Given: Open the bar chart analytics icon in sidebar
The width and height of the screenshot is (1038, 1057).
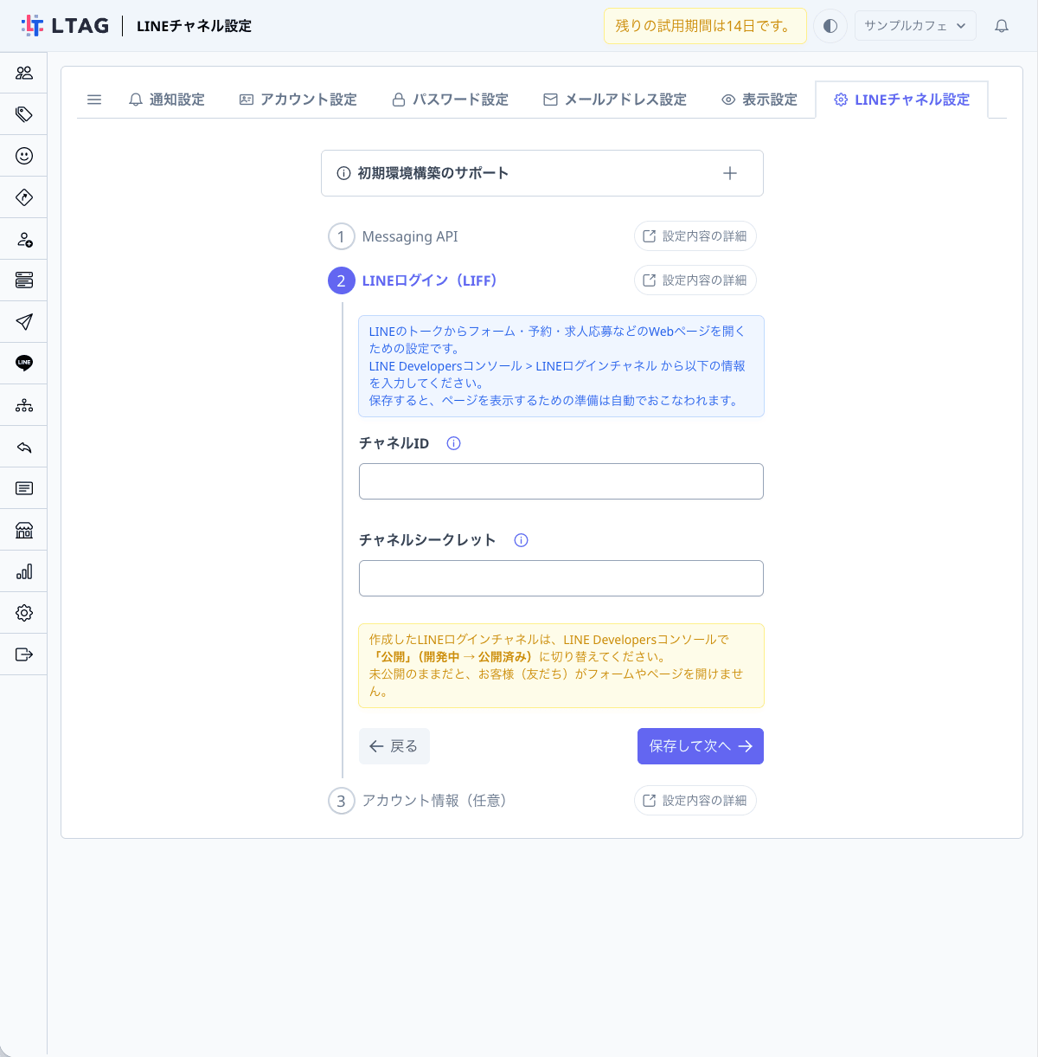Looking at the screenshot, I should click(24, 571).
